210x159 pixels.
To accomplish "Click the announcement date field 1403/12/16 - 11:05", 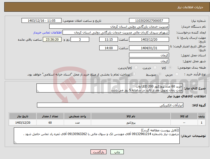I will point(42,21).
